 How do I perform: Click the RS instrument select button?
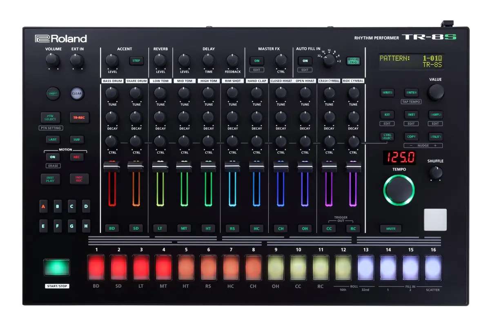coord(232,228)
